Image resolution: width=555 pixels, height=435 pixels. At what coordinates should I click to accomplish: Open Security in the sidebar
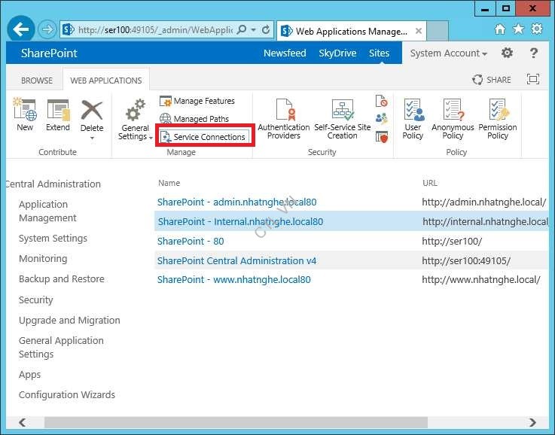(35, 300)
